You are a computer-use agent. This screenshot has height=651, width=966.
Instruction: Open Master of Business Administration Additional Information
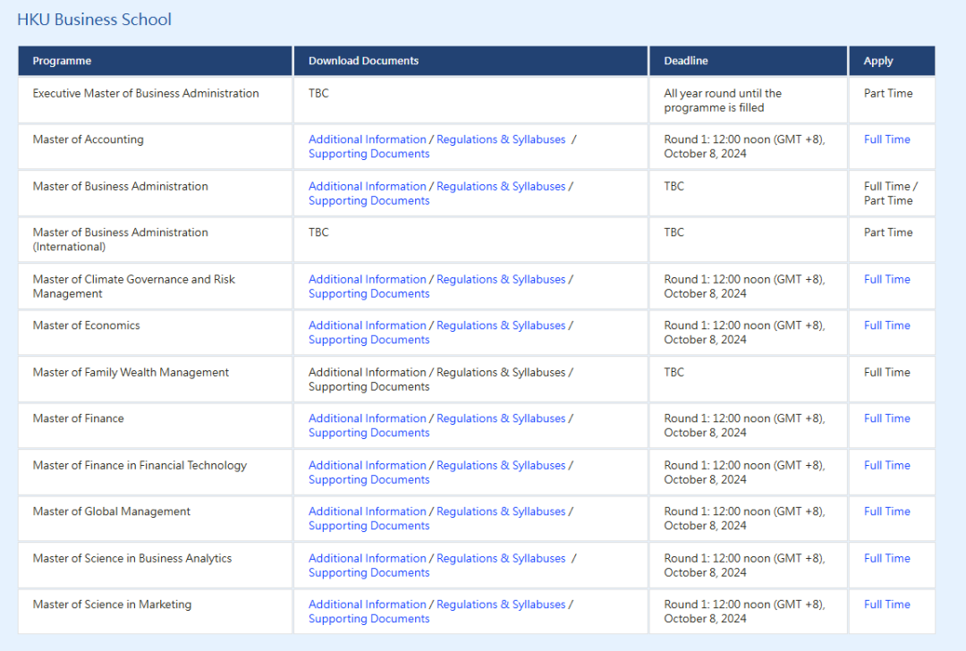point(367,186)
